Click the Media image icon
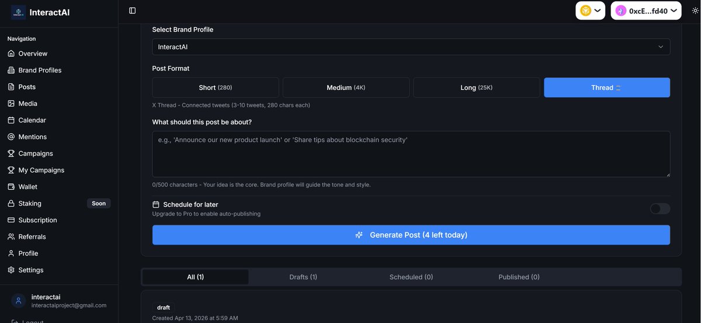701x323 pixels. pyautogui.click(x=11, y=103)
